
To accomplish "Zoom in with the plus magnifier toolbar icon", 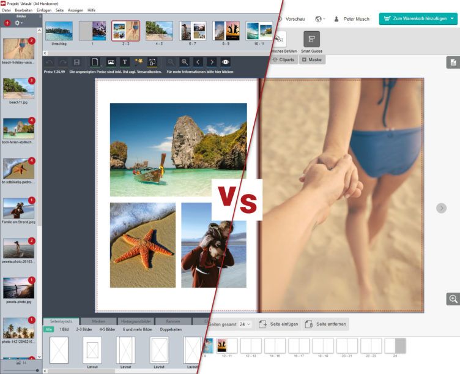I will pyautogui.click(x=185, y=62).
